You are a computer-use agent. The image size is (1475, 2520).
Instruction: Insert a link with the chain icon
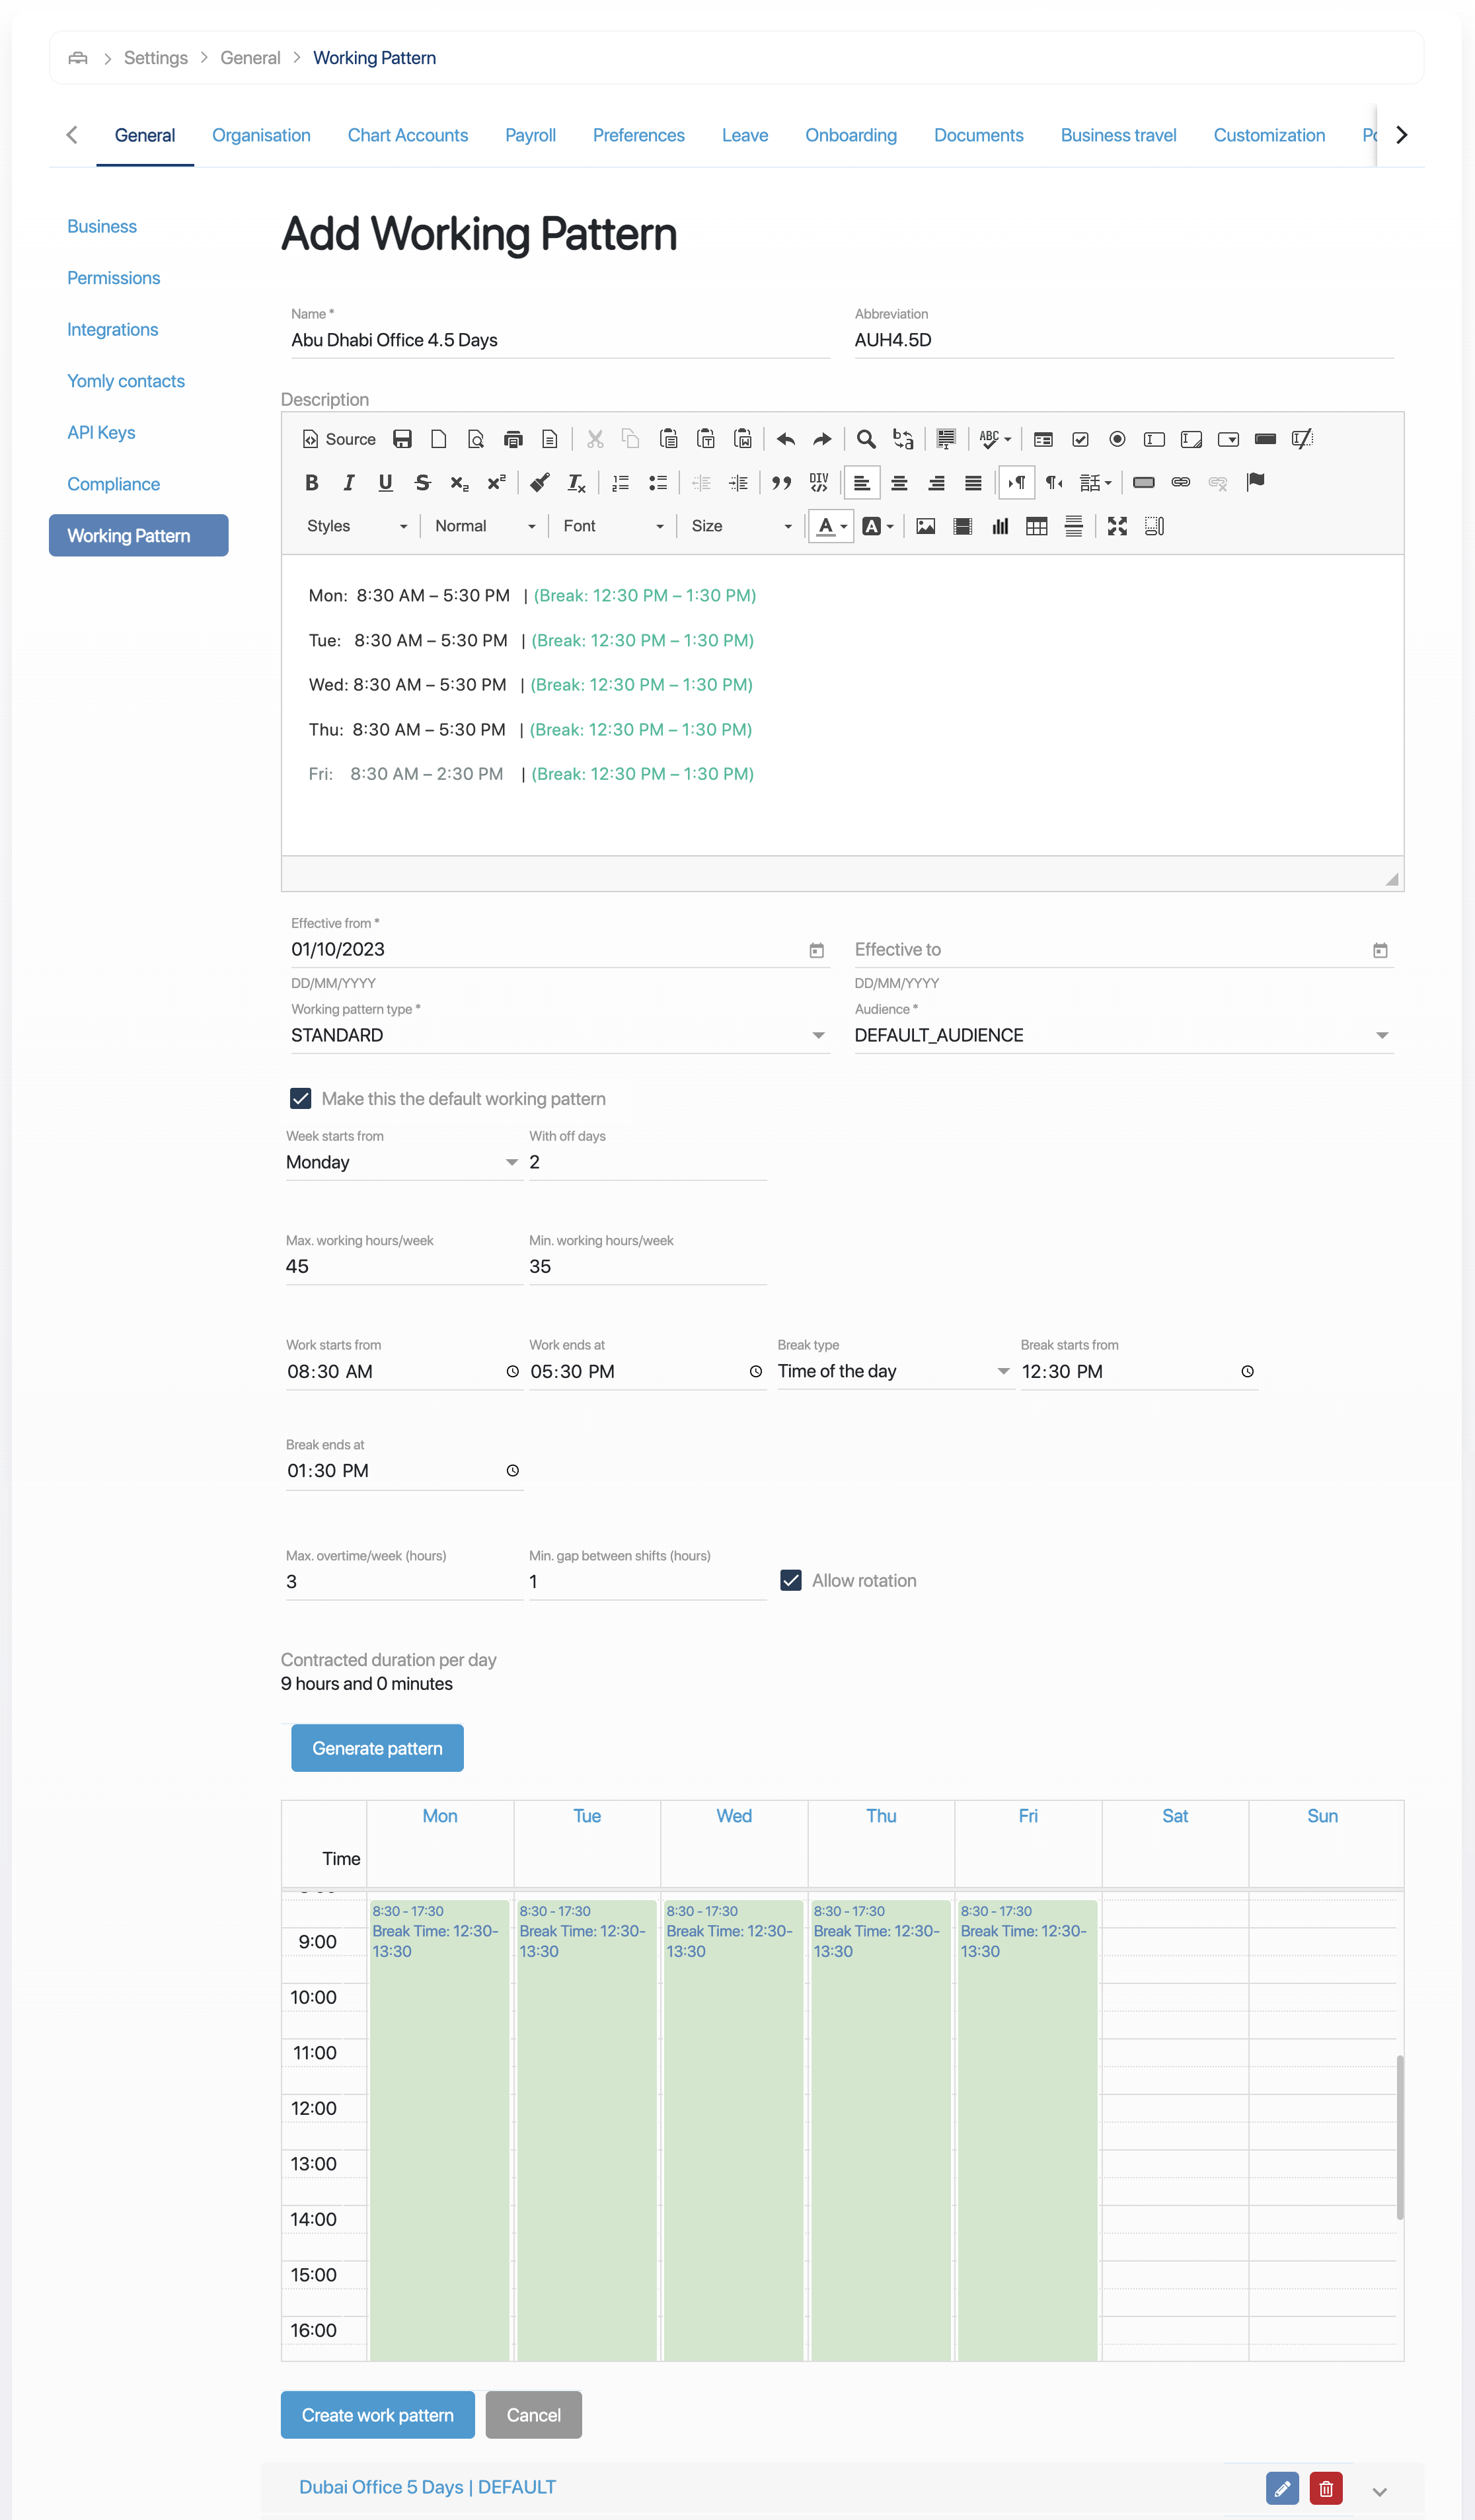(1181, 482)
